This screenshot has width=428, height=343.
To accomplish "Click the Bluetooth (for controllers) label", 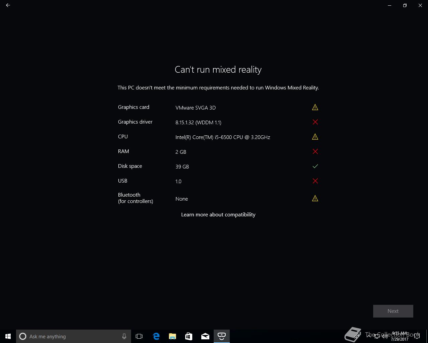I will 135,198.
